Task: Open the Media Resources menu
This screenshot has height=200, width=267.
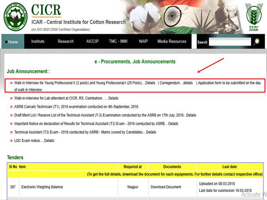Action: [x=172, y=41]
